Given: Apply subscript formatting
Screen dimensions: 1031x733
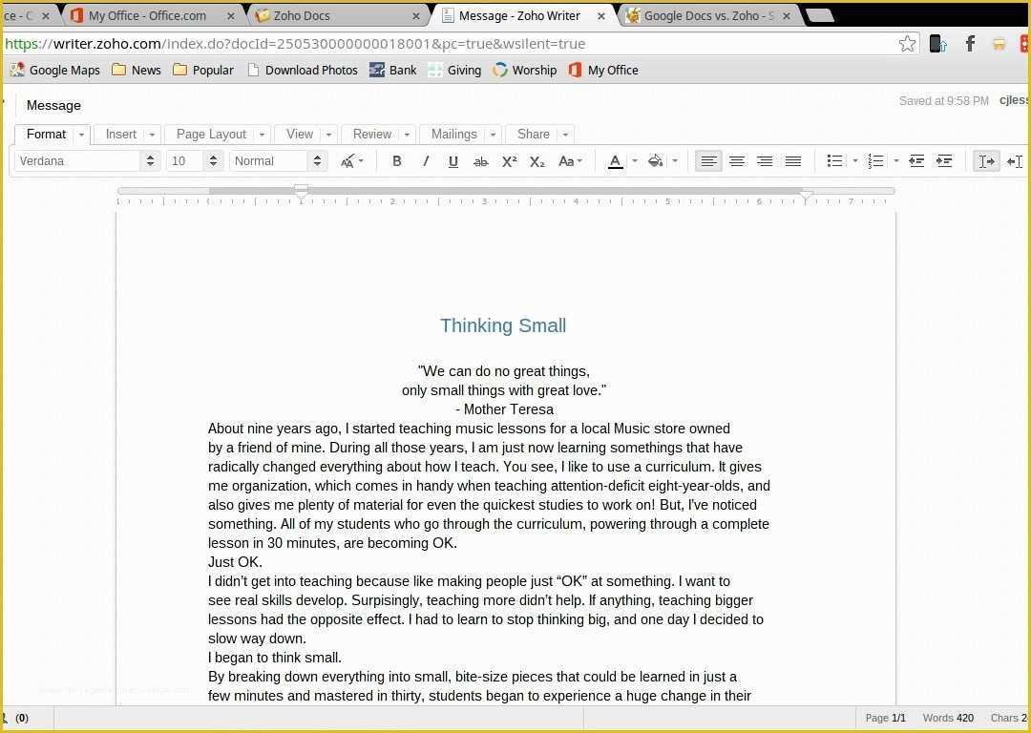Looking at the screenshot, I should coord(537,161).
